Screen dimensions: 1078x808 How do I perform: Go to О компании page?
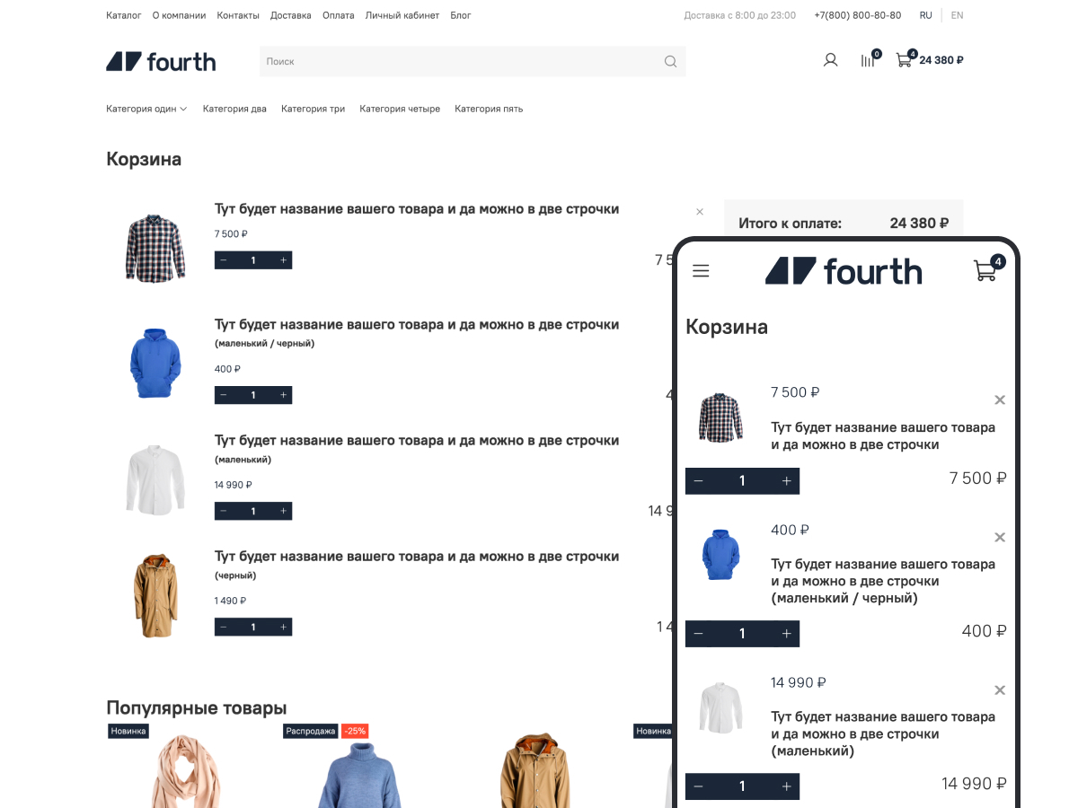pos(179,15)
